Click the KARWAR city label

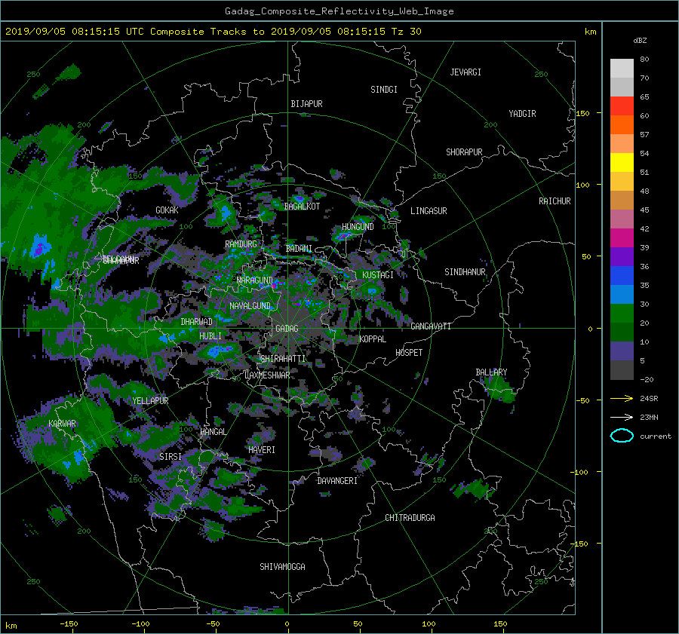pos(62,424)
